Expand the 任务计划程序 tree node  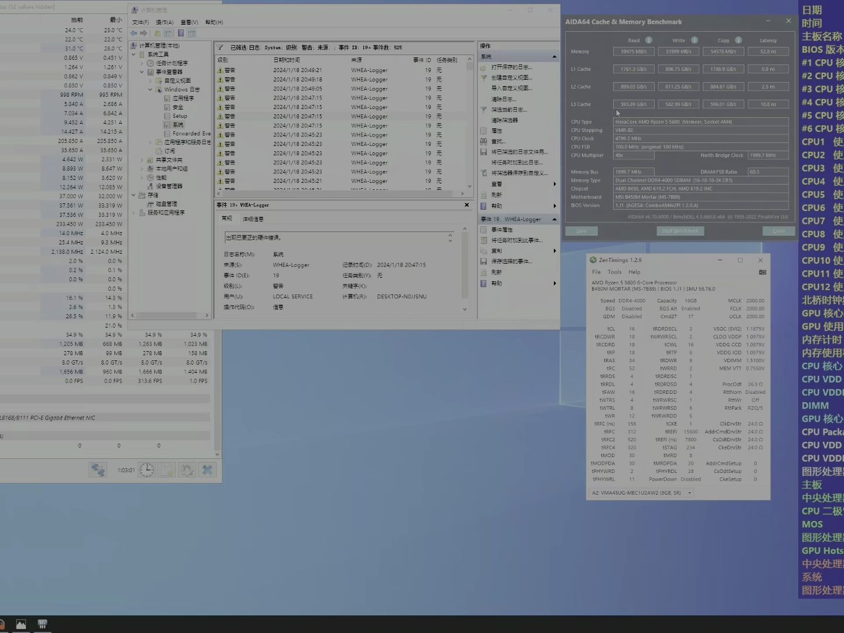(x=142, y=63)
